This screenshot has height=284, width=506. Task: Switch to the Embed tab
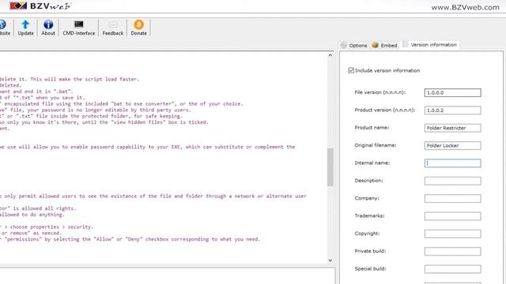384,45
